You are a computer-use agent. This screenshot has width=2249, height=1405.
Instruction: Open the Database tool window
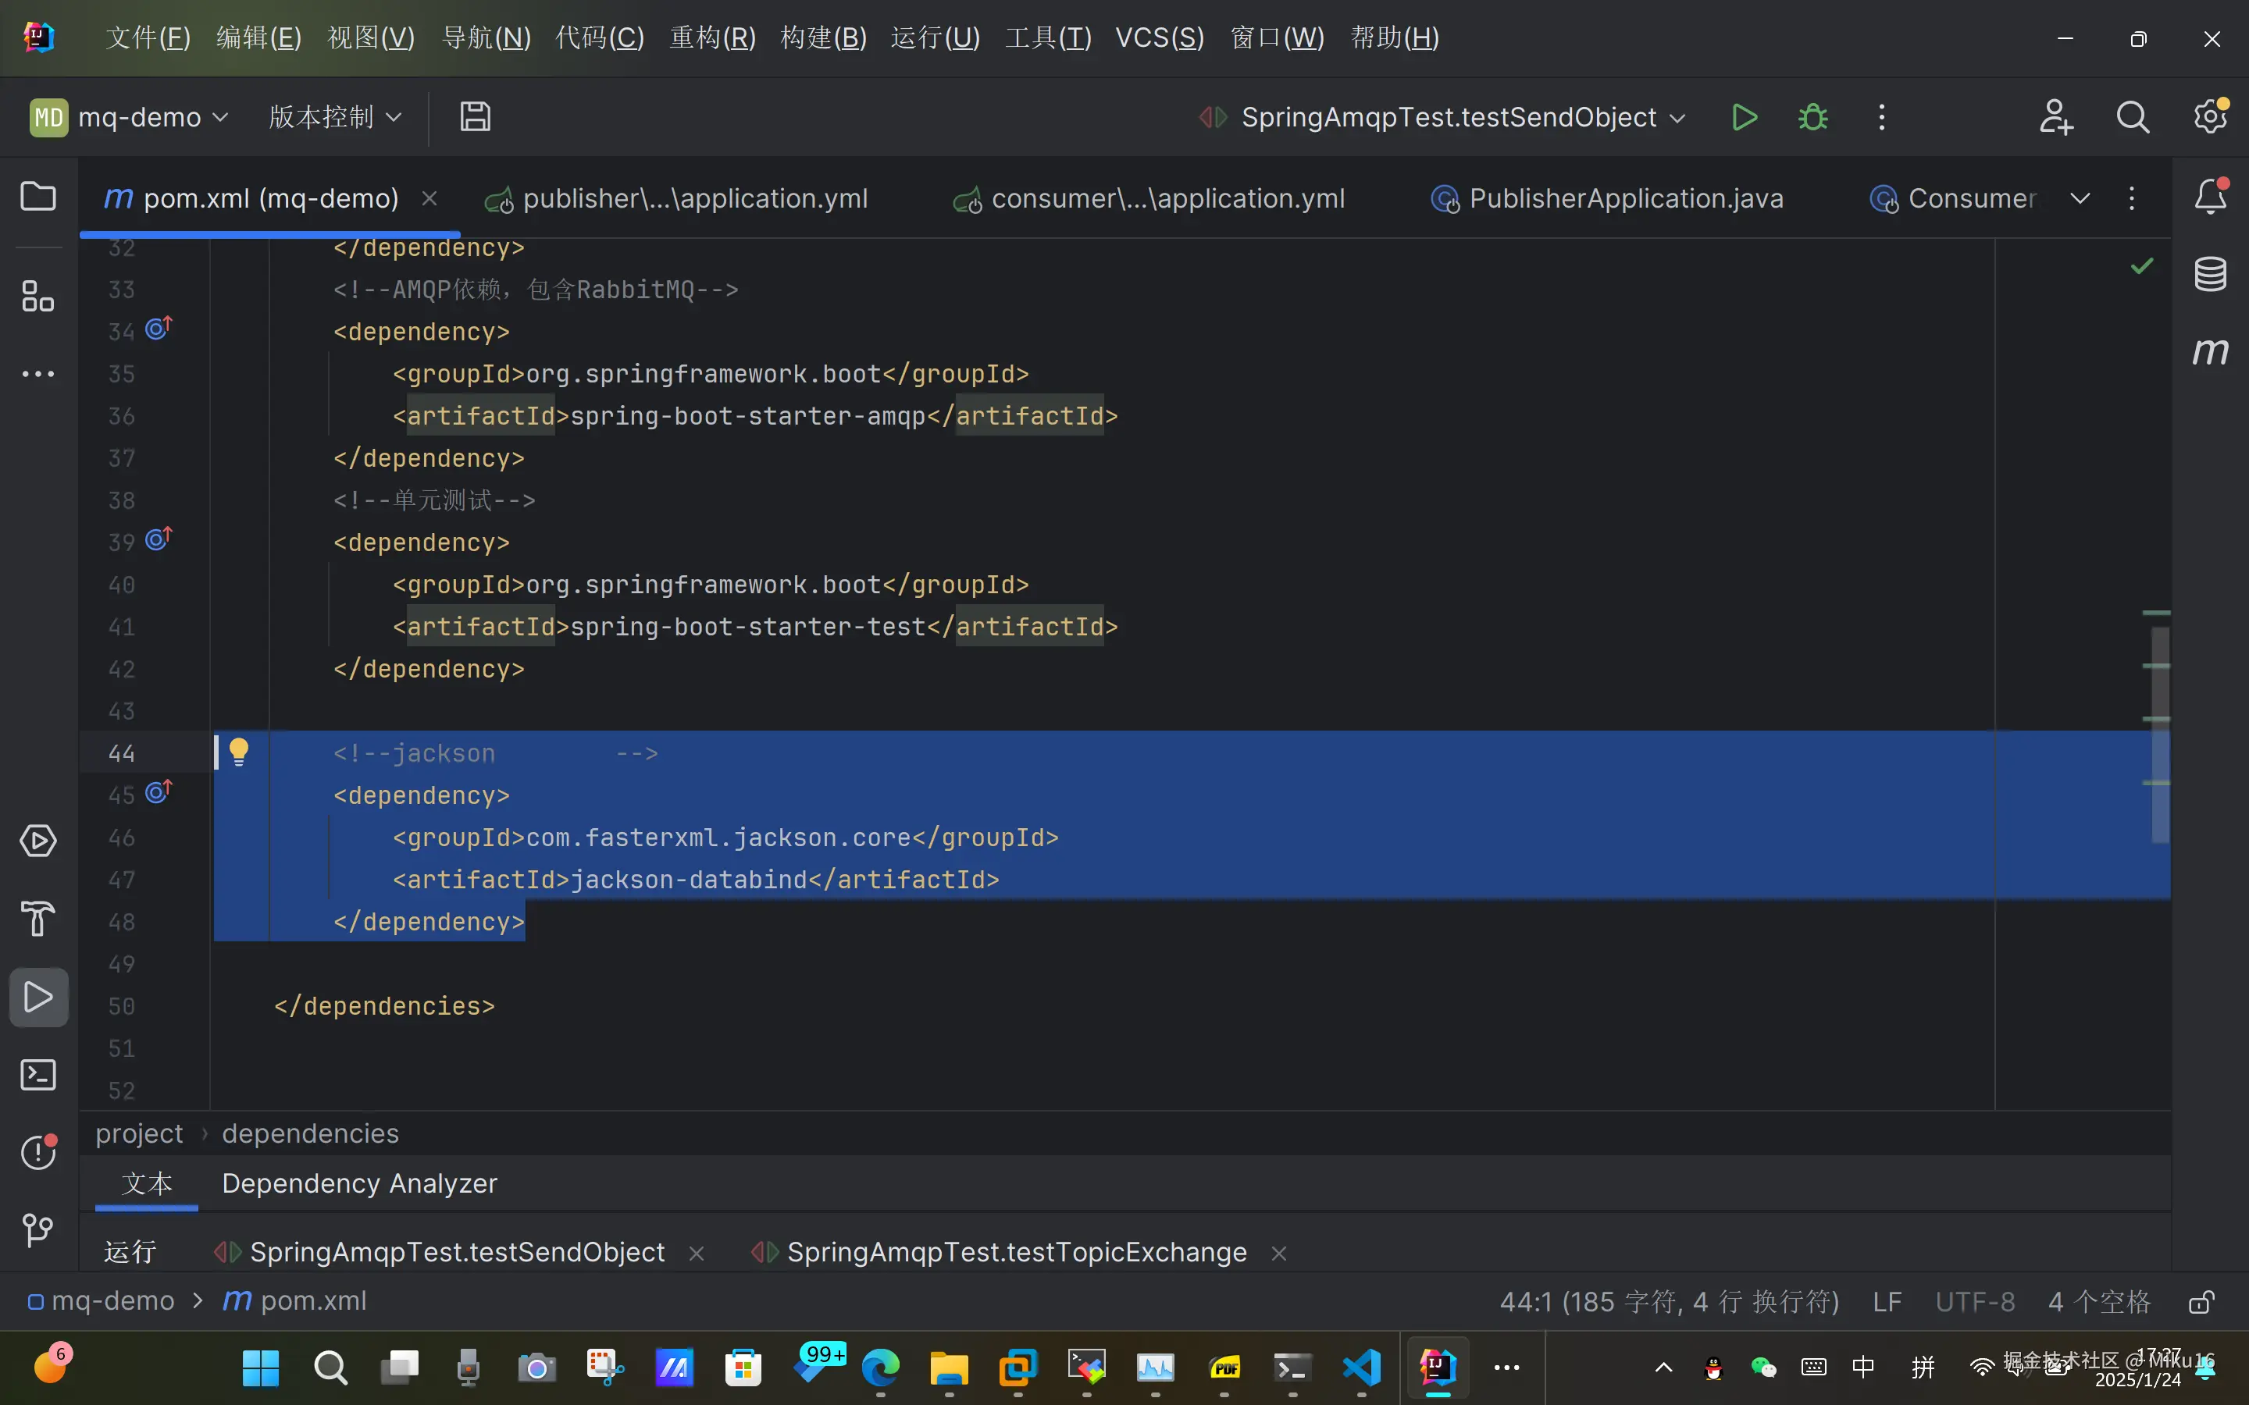click(2210, 274)
